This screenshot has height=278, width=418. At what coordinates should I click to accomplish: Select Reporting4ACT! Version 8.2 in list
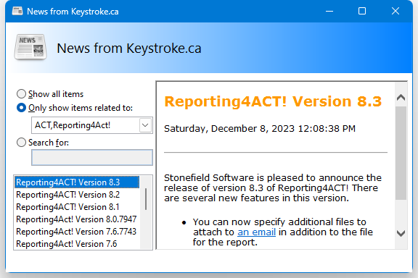click(77, 195)
